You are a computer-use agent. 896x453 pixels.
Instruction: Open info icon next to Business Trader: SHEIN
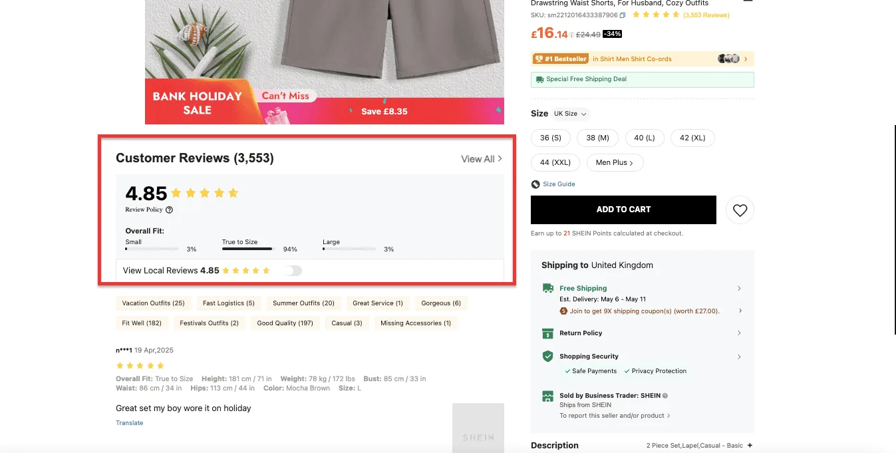(x=665, y=395)
